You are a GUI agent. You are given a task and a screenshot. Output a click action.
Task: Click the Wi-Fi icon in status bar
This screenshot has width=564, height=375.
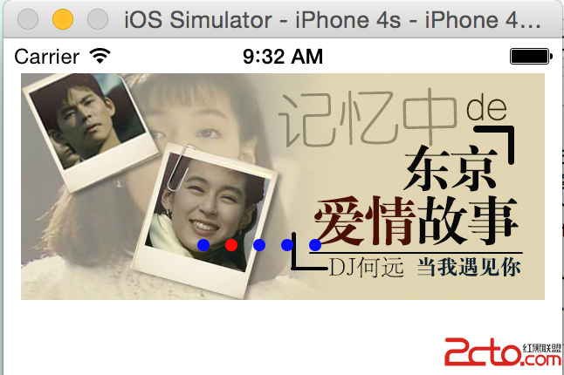coord(100,56)
